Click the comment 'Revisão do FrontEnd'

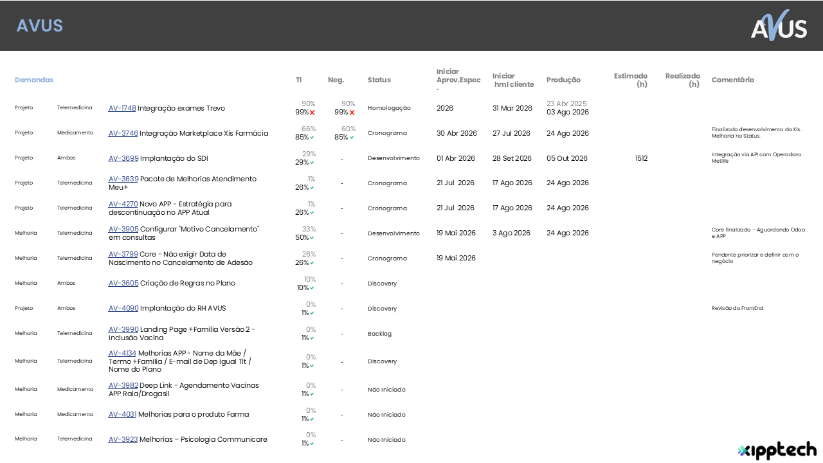(x=737, y=308)
